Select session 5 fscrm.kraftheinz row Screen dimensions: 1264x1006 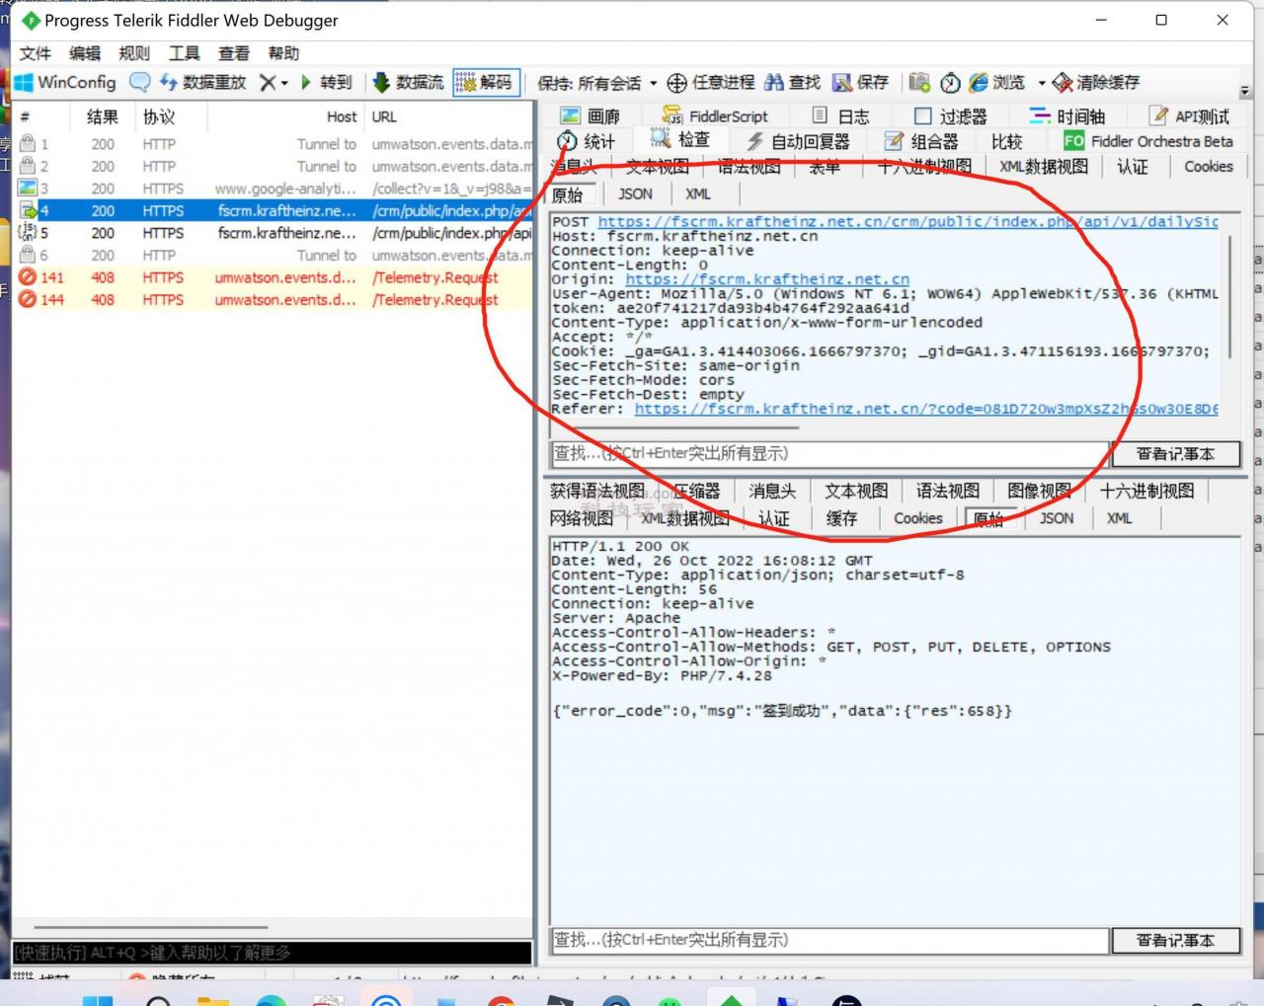pos(274,233)
